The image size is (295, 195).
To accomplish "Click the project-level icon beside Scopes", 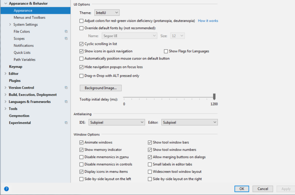I will pos(66,38).
